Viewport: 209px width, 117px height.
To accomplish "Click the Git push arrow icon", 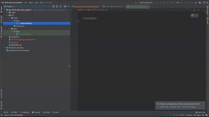I will (188, 3).
